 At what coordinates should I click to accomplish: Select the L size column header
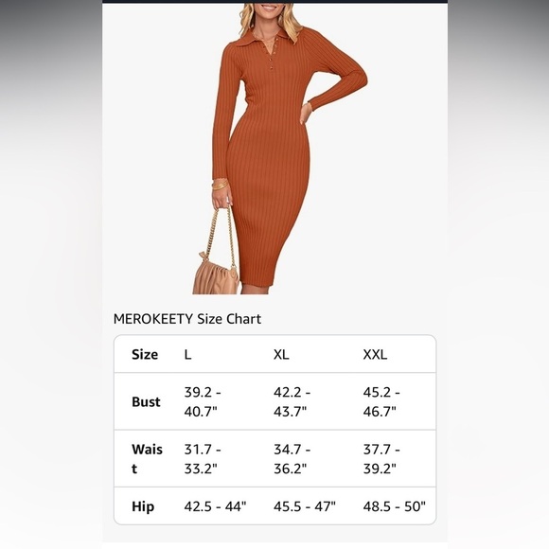pos(187,354)
